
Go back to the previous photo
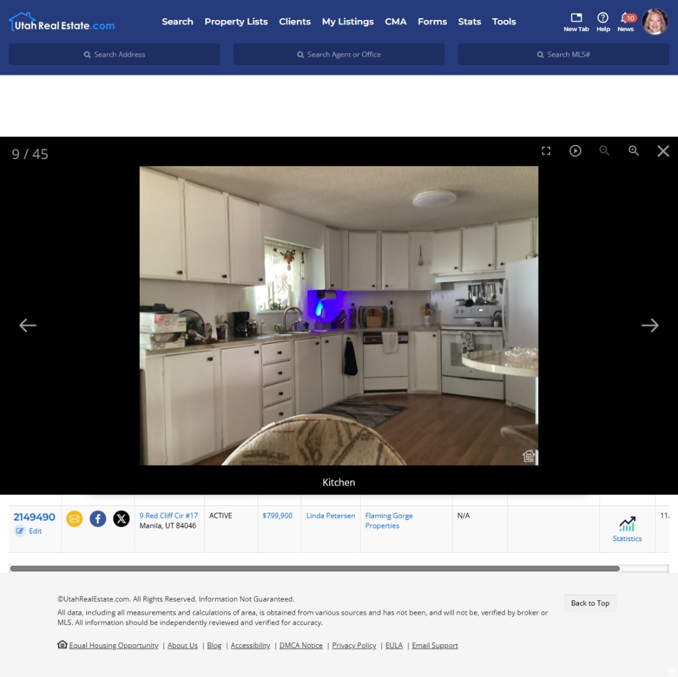(28, 325)
